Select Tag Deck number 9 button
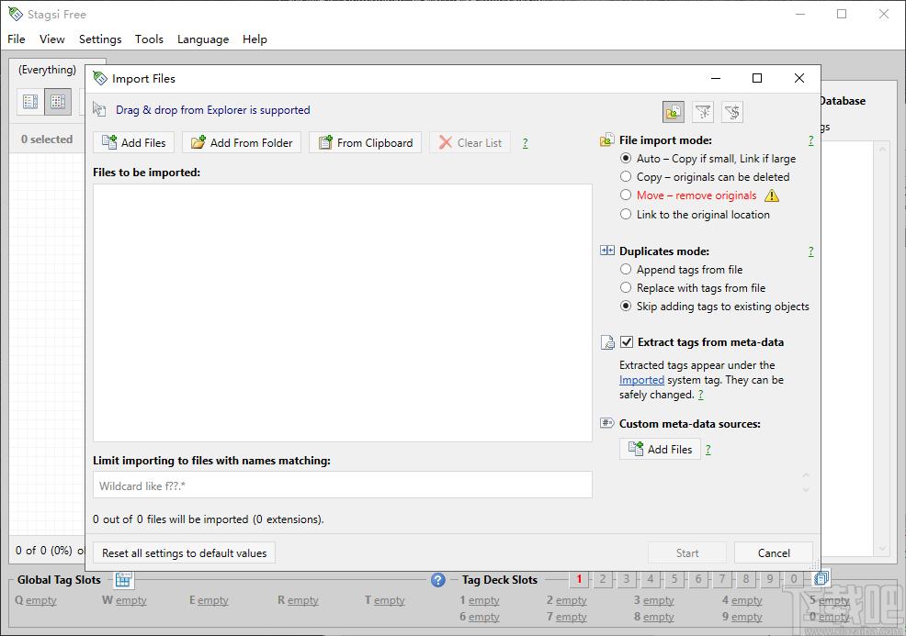The height and width of the screenshot is (636, 906). pos(770,578)
